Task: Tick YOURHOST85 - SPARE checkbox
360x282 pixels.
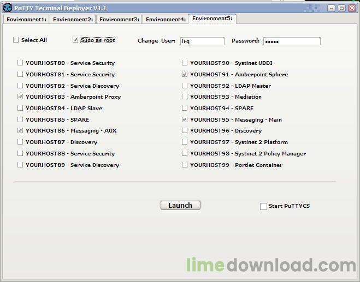Action: point(20,119)
